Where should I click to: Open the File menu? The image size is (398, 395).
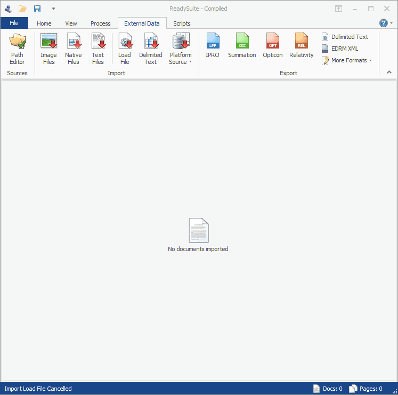pyautogui.click(x=14, y=23)
